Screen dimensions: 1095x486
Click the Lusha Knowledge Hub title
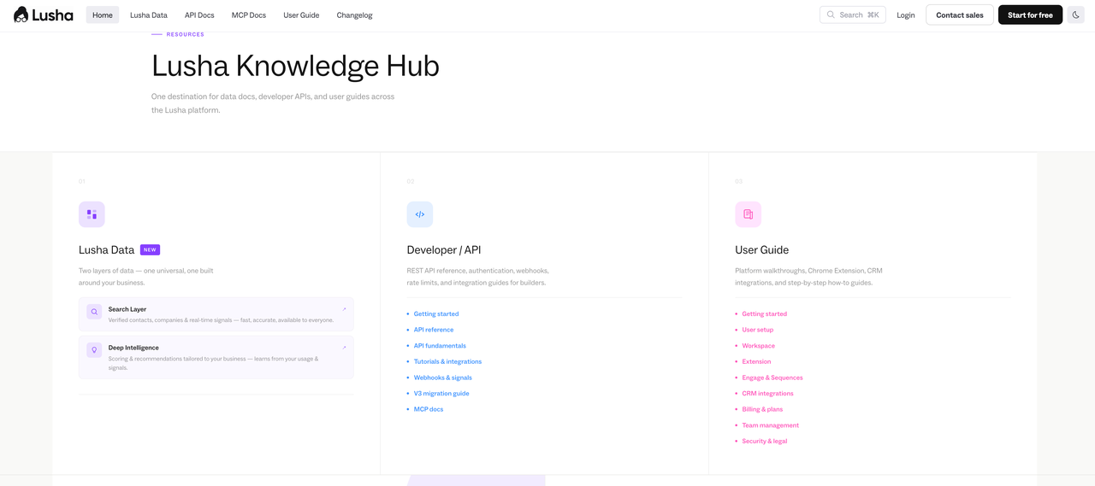click(x=295, y=66)
